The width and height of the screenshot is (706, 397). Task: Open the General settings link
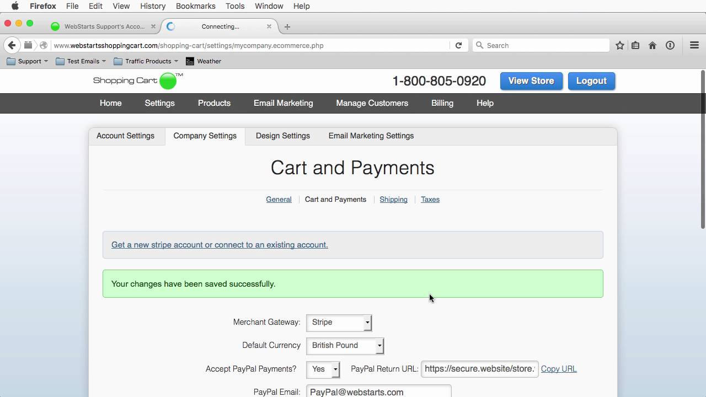(279, 200)
